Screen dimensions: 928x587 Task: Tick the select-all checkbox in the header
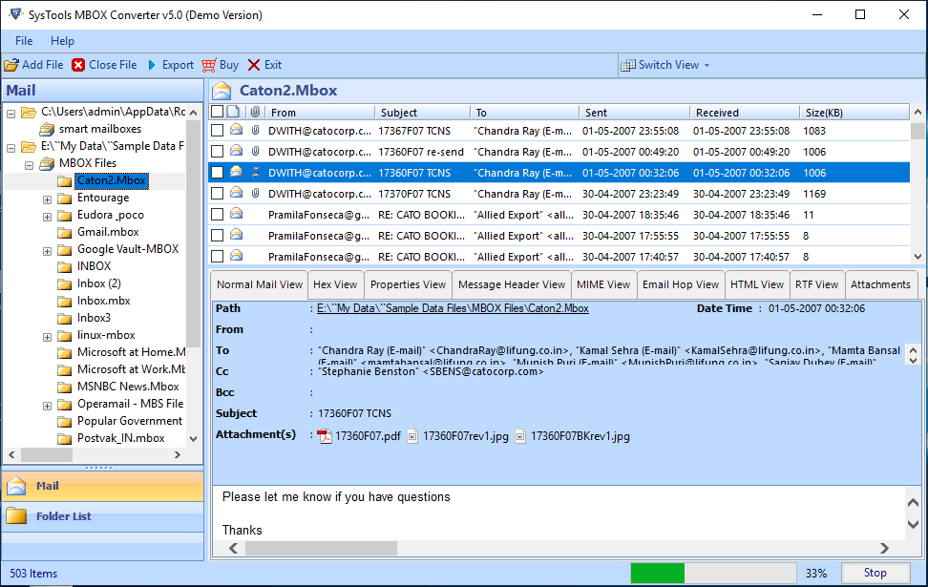(218, 112)
